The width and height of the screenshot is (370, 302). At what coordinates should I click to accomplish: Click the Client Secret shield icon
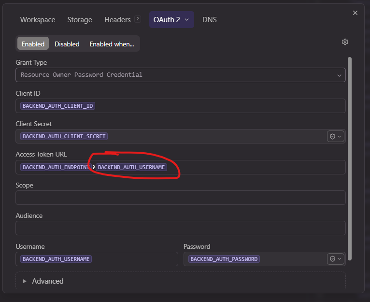point(333,137)
